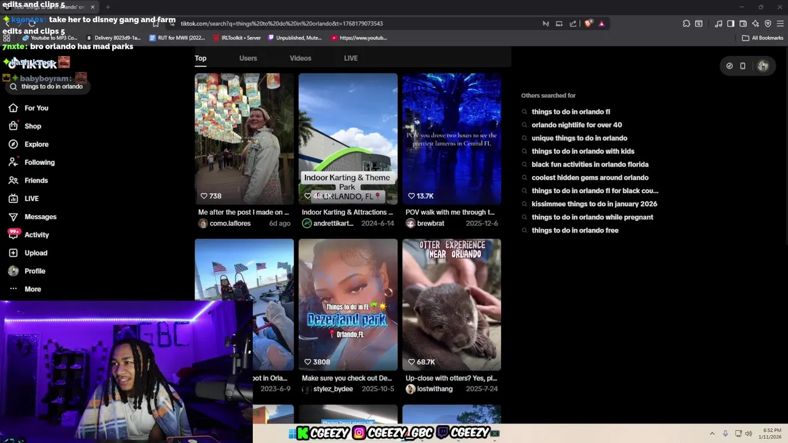Image resolution: width=788 pixels, height=443 pixels.
Task: Open the browser Extensions puzzle icon
Action: [686, 23]
